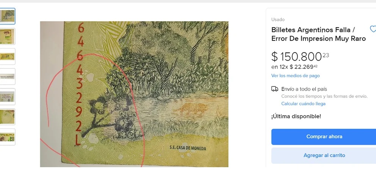Click the main banknote misprint photo
The width and height of the screenshot is (376, 174).
tap(134, 94)
